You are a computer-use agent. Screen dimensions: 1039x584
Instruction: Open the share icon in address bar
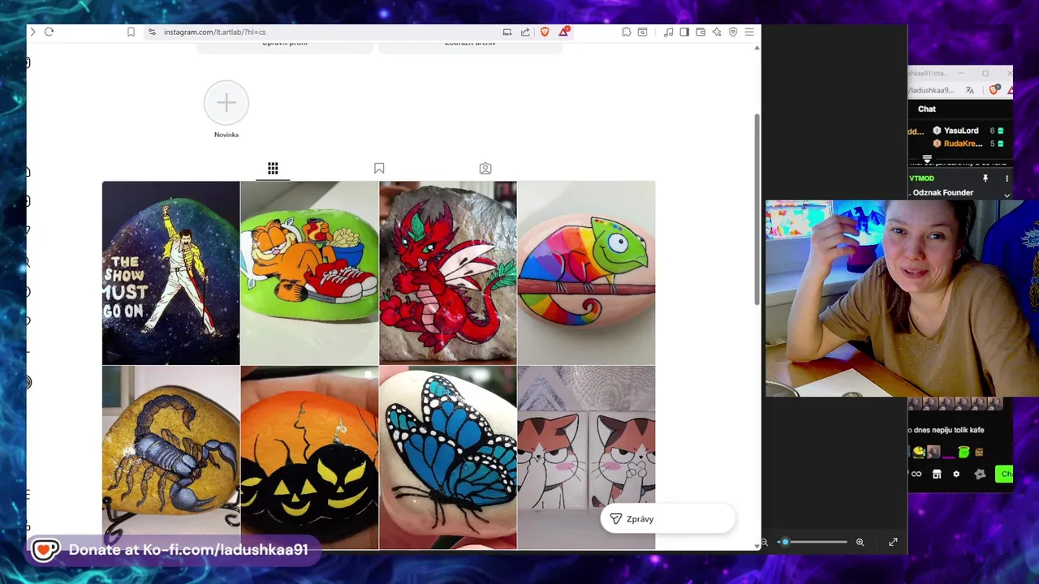coord(525,32)
